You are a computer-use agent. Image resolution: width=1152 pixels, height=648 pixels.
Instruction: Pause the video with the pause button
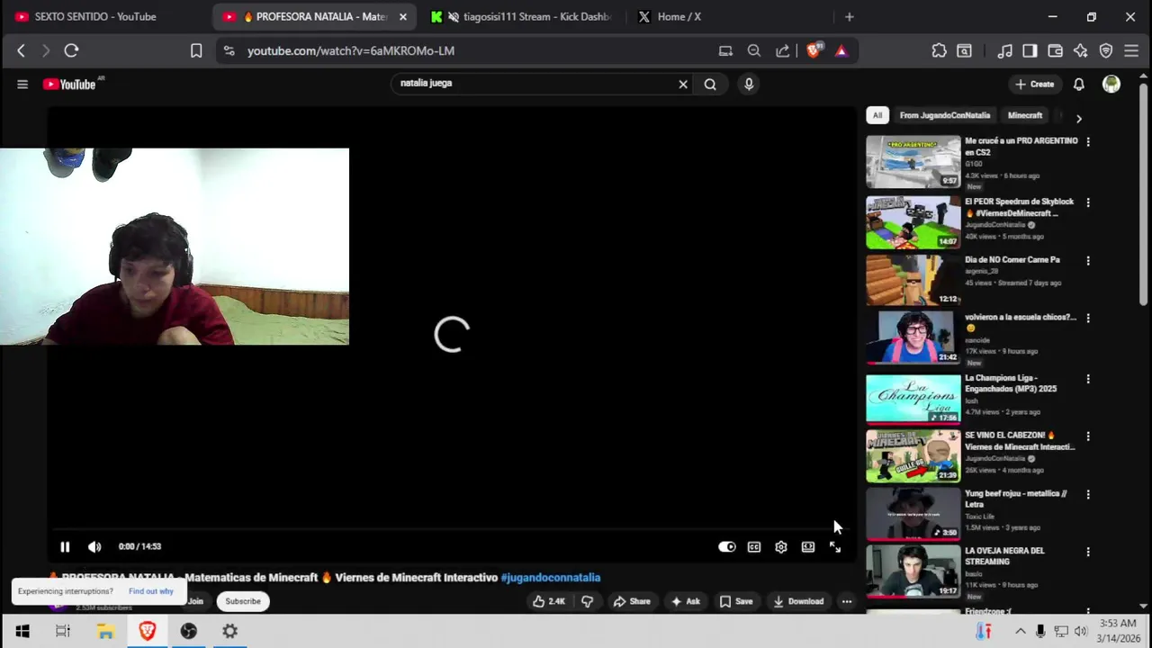(x=65, y=546)
